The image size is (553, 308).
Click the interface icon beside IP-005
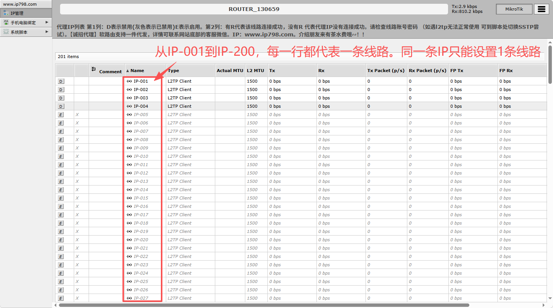click(x=129, y=115)
